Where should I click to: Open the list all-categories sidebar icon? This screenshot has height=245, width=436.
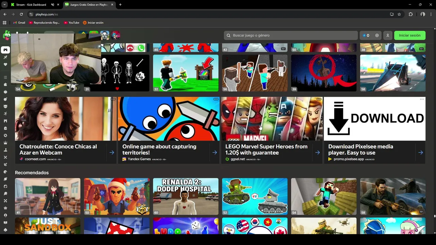(5, 77)
